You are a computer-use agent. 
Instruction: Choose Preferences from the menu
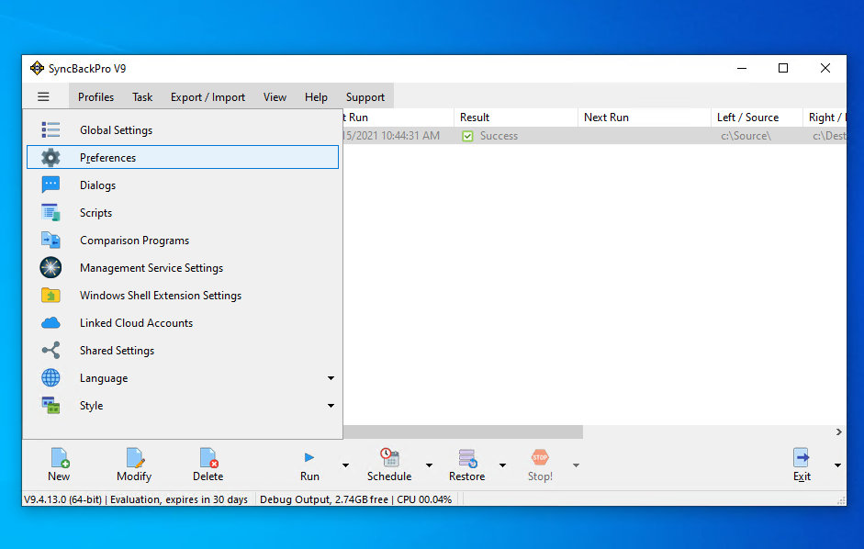183,158
